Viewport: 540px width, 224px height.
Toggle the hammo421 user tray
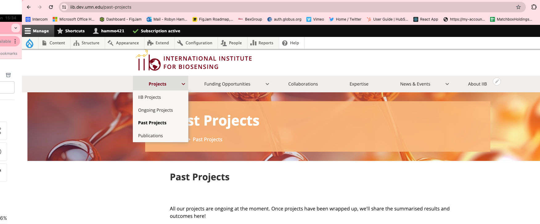[109, 31]
